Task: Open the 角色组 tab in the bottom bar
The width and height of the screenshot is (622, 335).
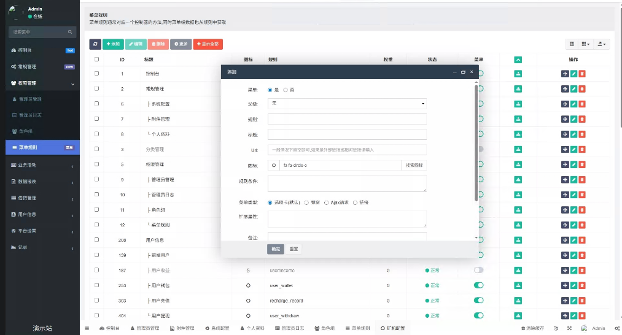Action: tap(325, 329)
